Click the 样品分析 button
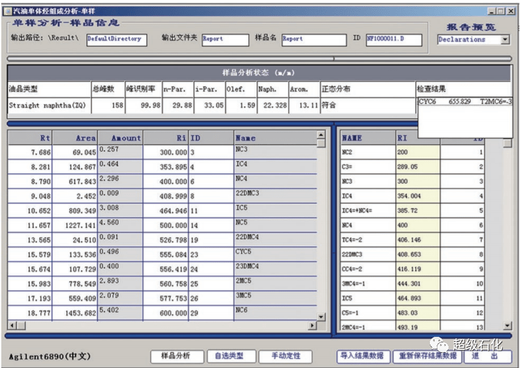Viewport: 520px width, 368px height. pyautogui.click(x=177, y=356)
